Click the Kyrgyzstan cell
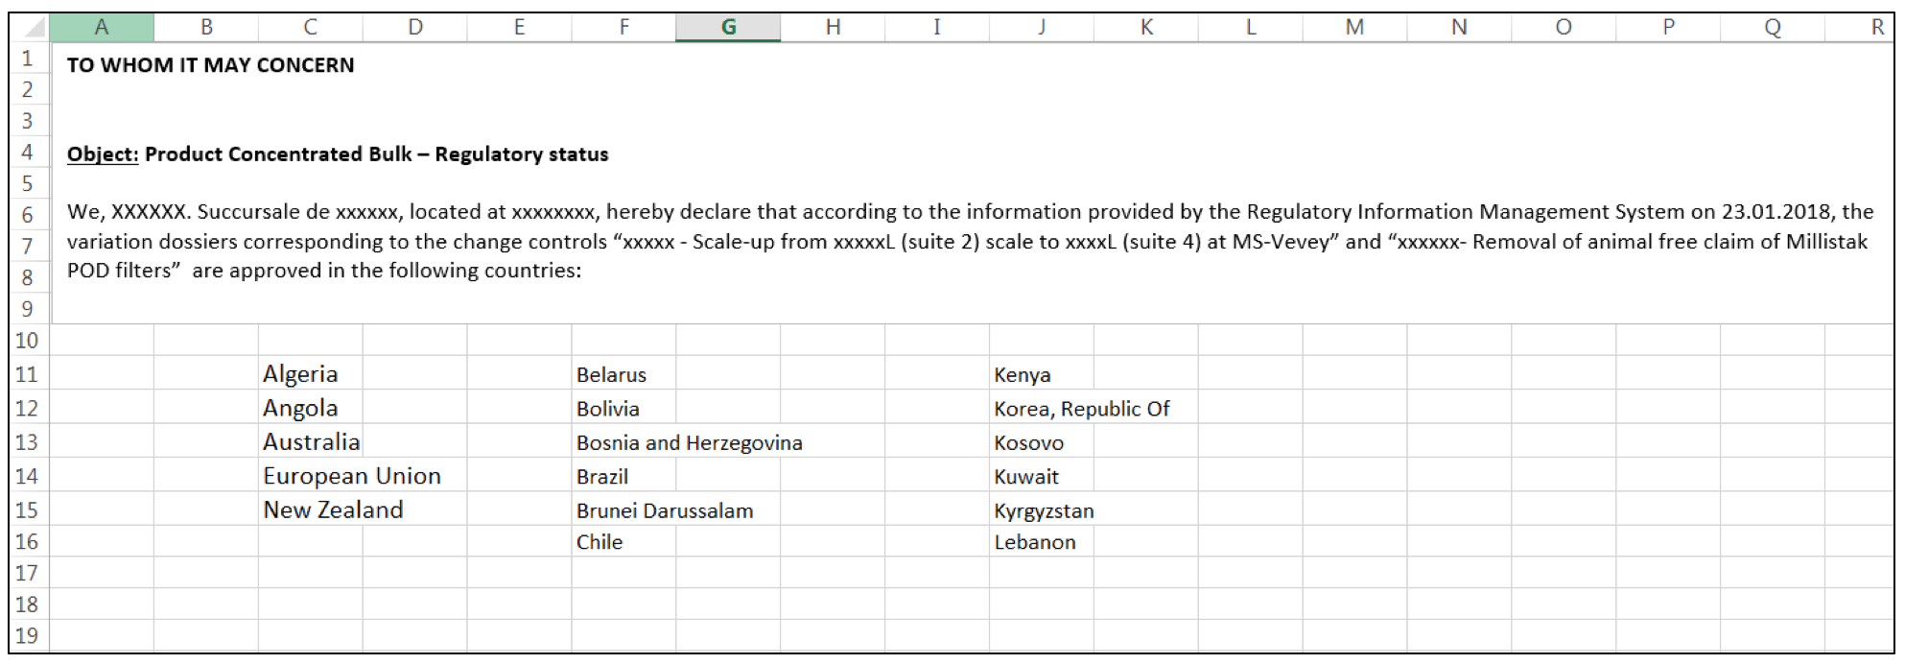The height and width of the screenshot is (664, 1905). (1044, 510)
